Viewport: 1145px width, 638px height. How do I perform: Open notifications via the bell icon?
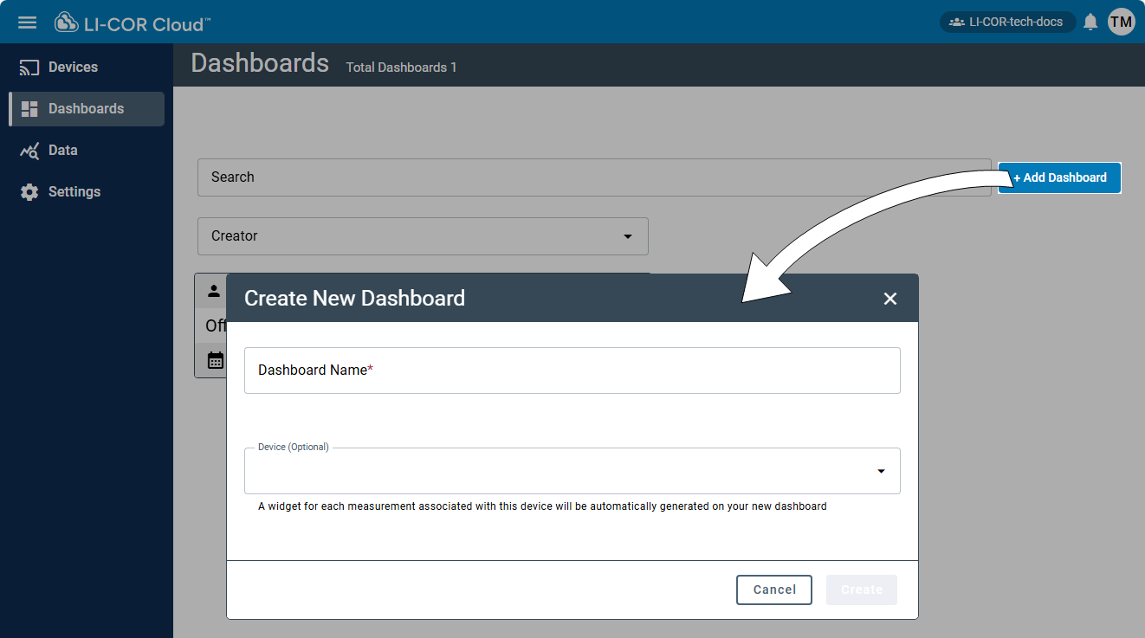(x=1090, y=22)
